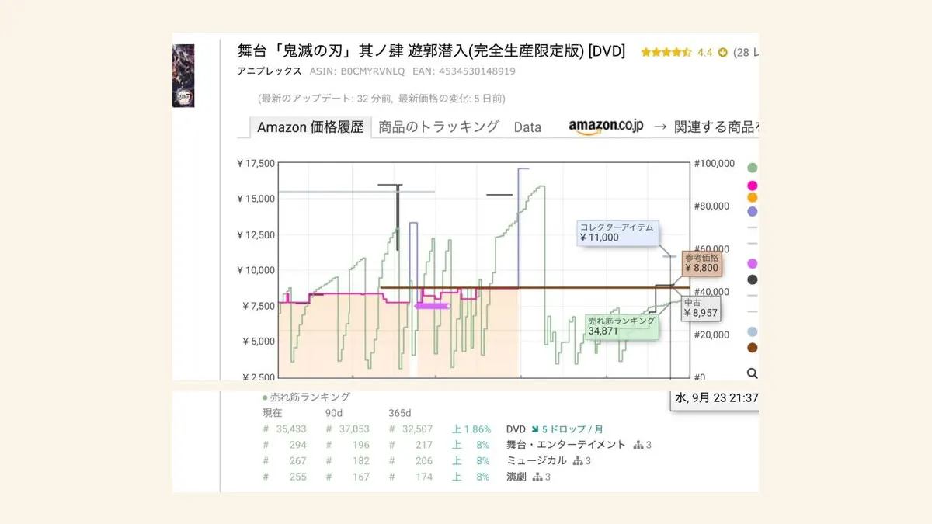The height and width of the screenshot is (524, 932).
Task: Click the 売れ筋ランキング 34,871 chart tooltip
Action: (x=621, y=325)
